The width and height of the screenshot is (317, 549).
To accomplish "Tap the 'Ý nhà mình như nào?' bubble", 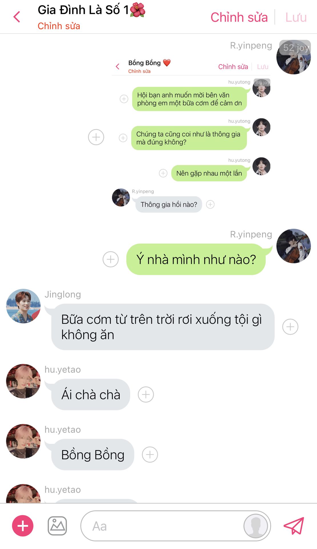I will point(196,259).
